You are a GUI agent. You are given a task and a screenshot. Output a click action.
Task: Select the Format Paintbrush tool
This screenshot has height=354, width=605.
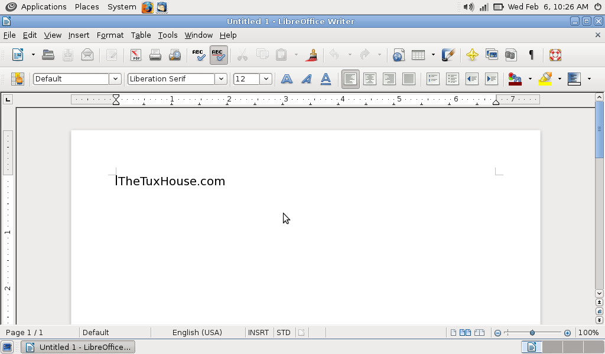pos(311,55)
